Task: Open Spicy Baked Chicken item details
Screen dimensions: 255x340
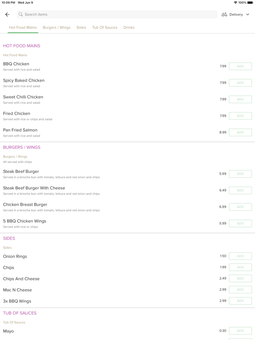Action: [24, 80]
